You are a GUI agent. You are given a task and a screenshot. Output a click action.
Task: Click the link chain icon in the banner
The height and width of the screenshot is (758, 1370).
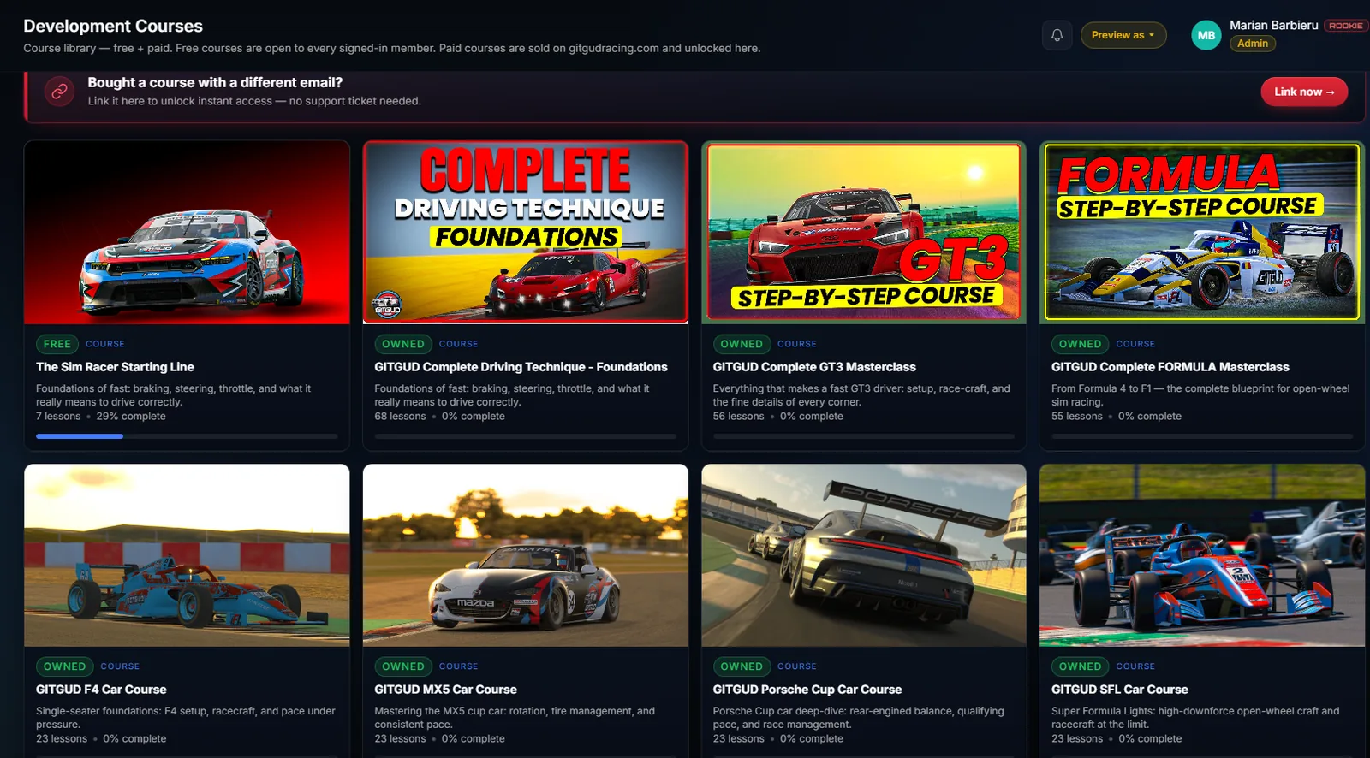pos(59,91)
